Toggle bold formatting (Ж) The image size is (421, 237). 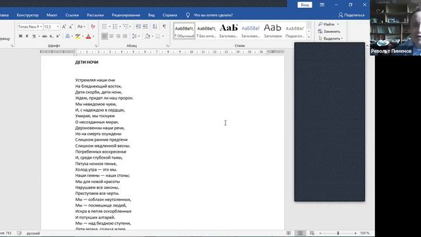coord(20,36)
